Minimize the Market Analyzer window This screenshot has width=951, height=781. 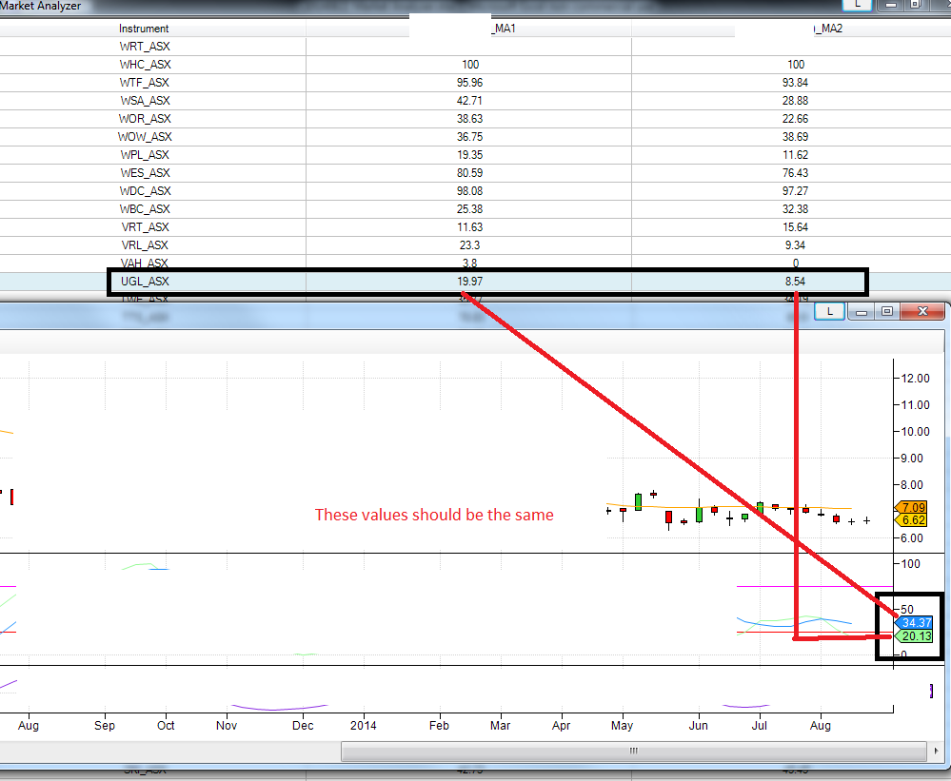[890, 4]
